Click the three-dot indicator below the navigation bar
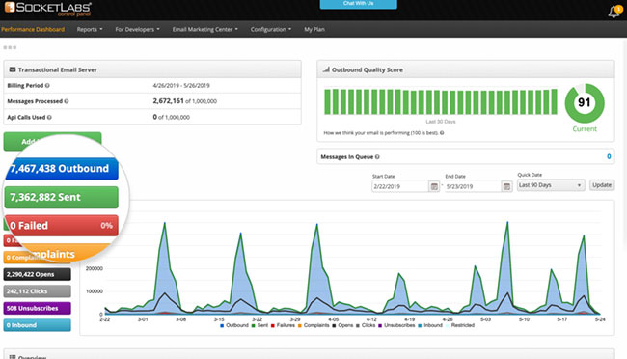This screenshot has height=359, width=627. pos(10,47)
